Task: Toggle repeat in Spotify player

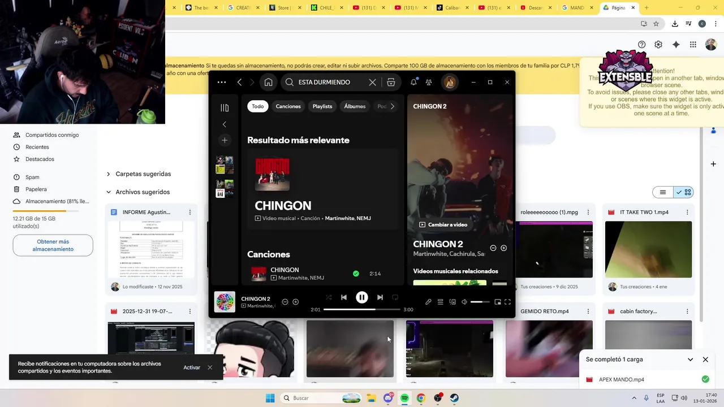Action: pyautogui.click(x=395, y=297)
